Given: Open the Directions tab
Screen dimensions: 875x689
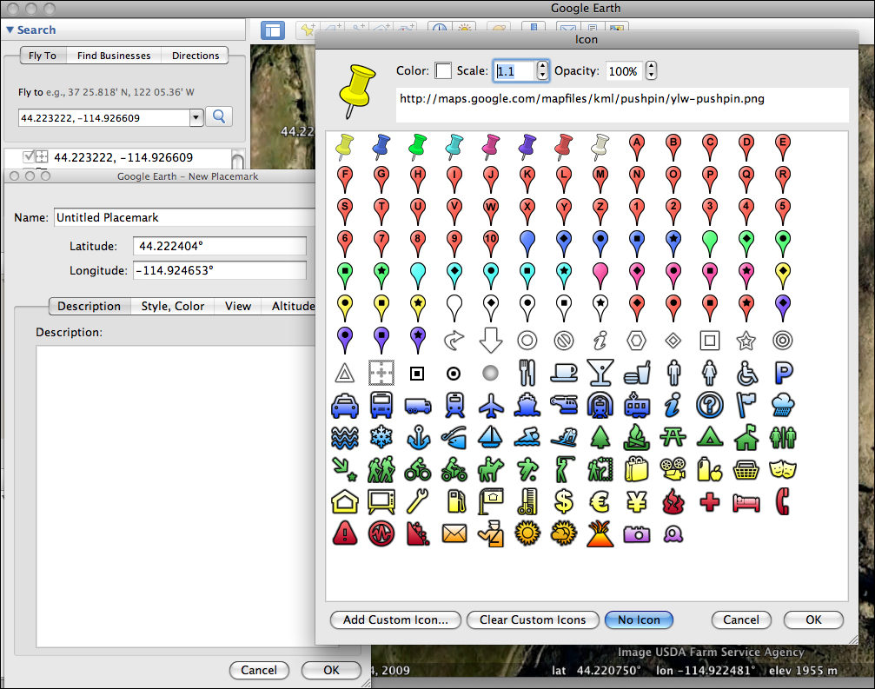Looking at the screenshot, I should pyautogui.click(x=195, y=55).
